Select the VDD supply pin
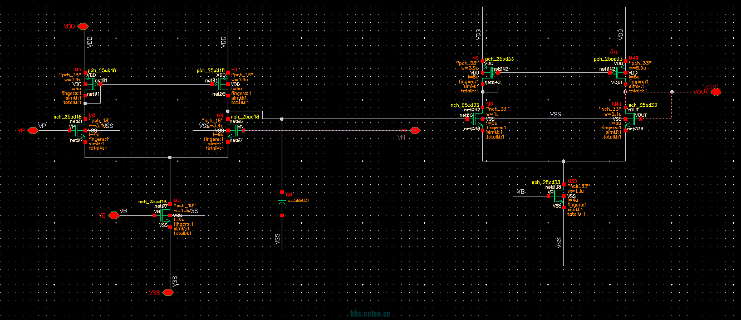The image size is (741, 320). click(84, 26)
